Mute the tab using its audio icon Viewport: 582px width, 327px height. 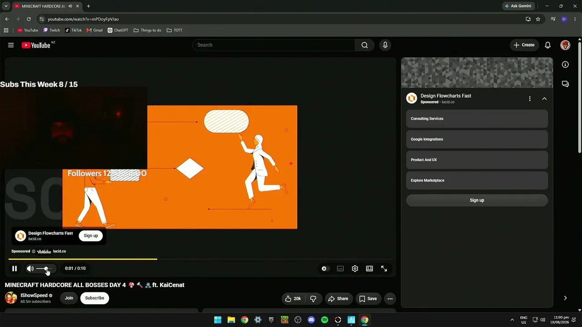70,6
